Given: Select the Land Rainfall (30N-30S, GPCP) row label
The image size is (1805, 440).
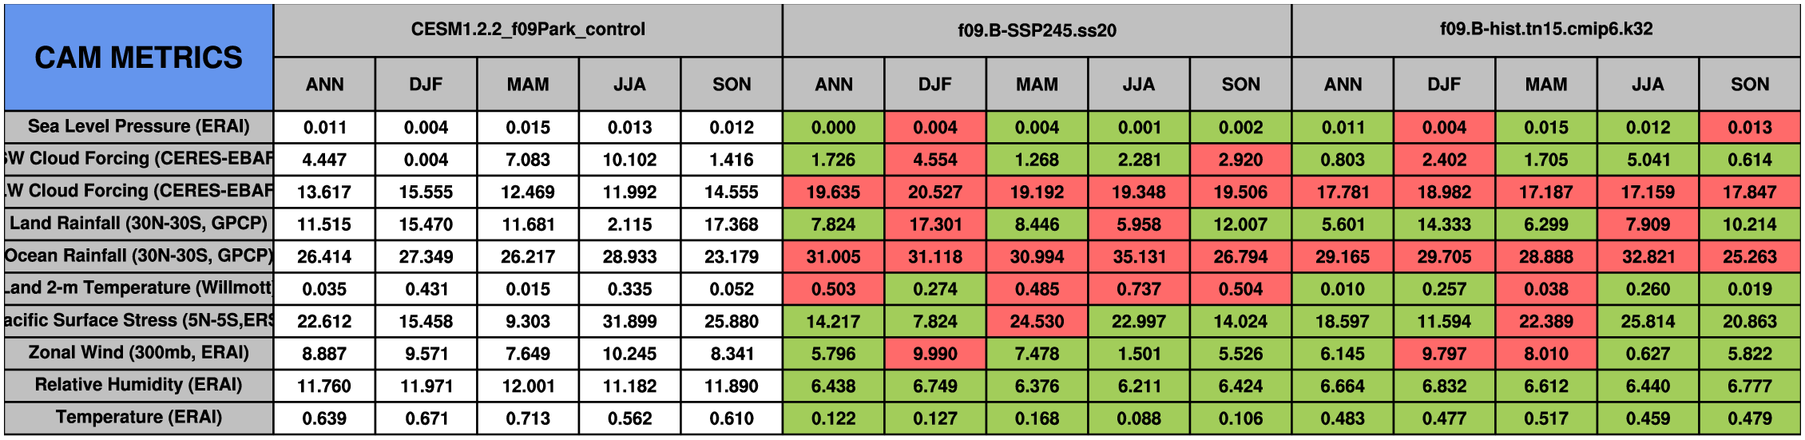Looking at the screenshot, I should coord(138,224).
